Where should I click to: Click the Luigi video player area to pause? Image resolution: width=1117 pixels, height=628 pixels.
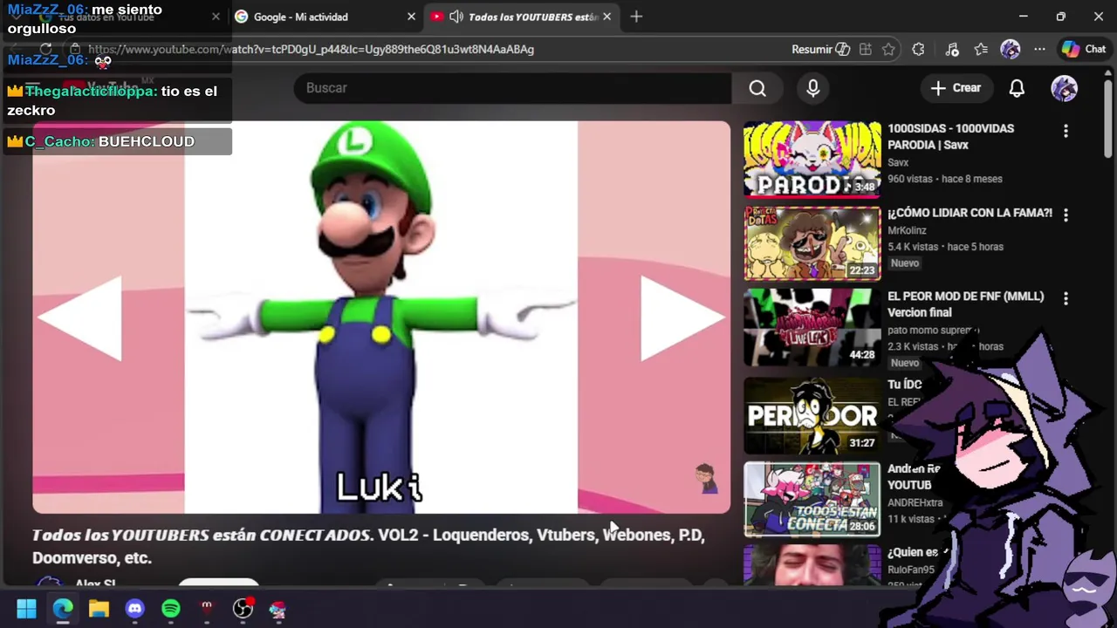click(x=381, y=317)
